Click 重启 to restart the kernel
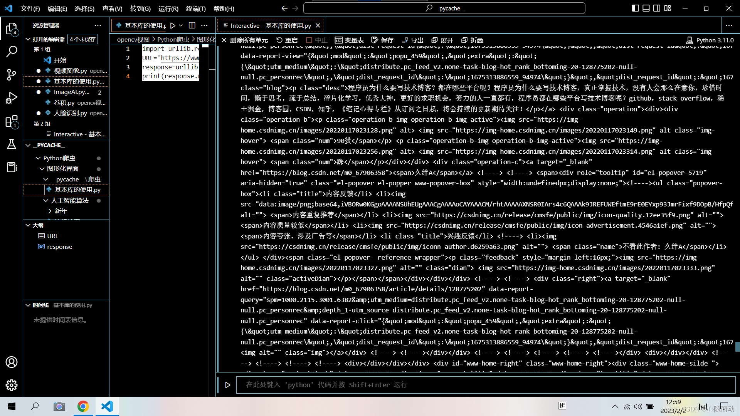This screenshot has width=740, height=416. pyautogui.click(x=287, y=40)
